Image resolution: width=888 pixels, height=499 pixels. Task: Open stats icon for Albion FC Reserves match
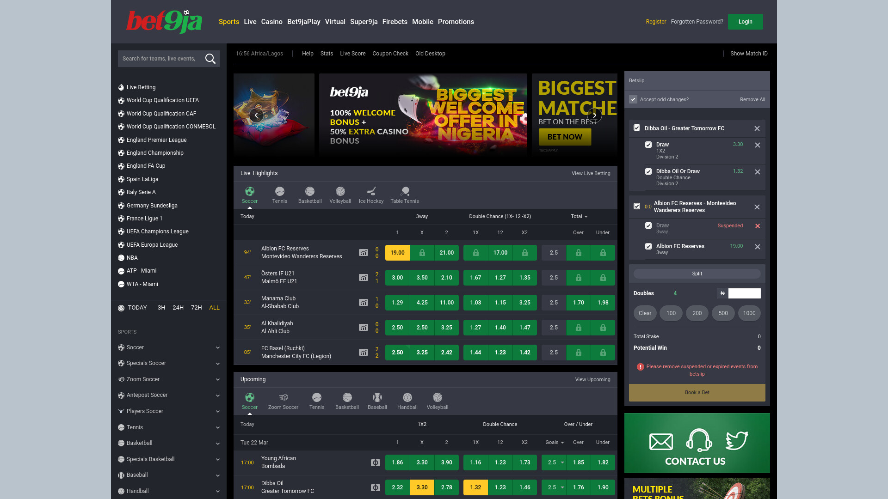pos(364,253)
